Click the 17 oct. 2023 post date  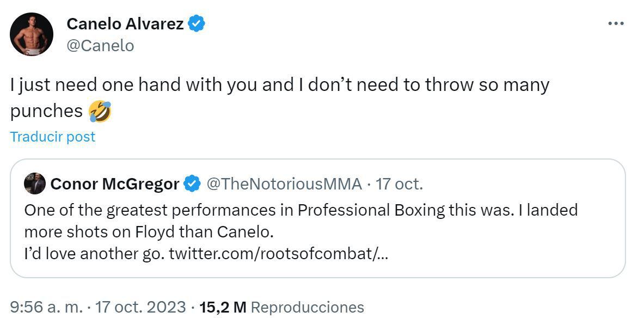point(140,307)
